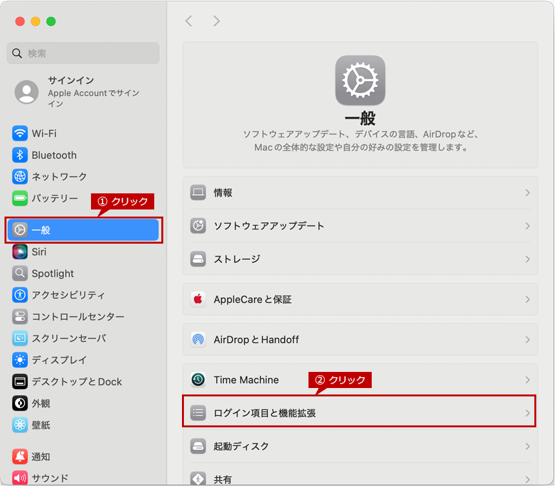Open ログイン項目と機能拡張 settings
The height and width of the screenshot is (486, 555).
pos(359,413)
